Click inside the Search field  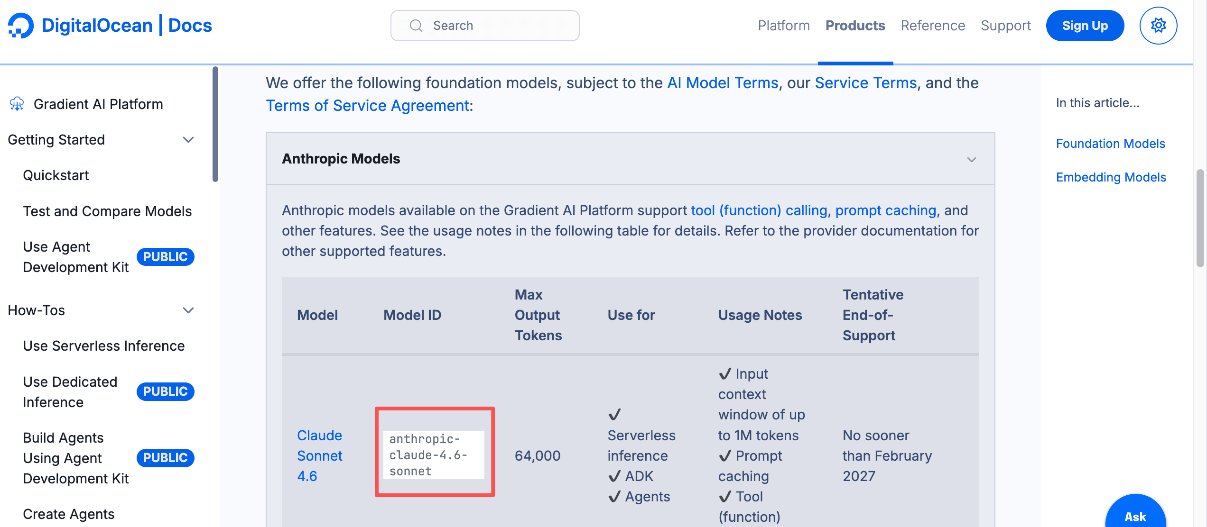click(x=498, y=26)
